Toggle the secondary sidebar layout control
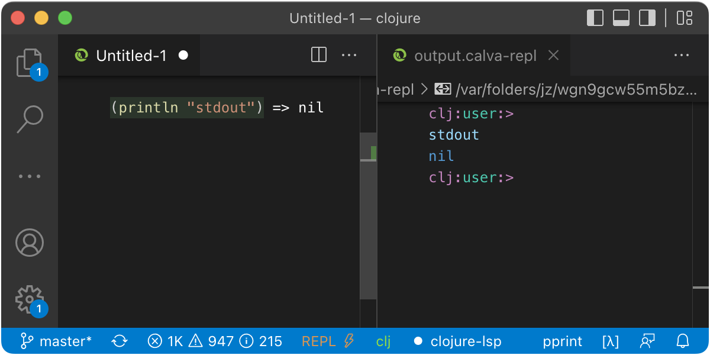710x355 pixels. pyautogui.click(x=646, y=18)
